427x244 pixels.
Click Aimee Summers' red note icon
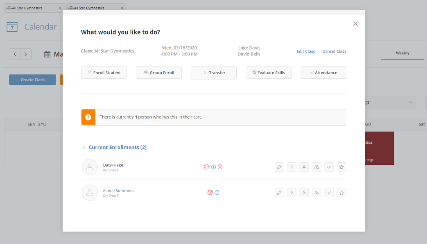click(x=210, y=192)
